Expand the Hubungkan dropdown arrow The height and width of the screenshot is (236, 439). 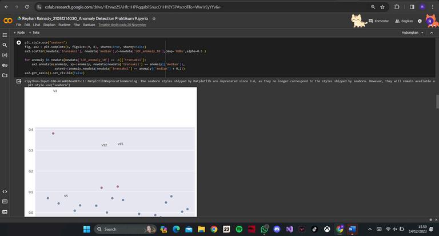(x=422, y=33)
